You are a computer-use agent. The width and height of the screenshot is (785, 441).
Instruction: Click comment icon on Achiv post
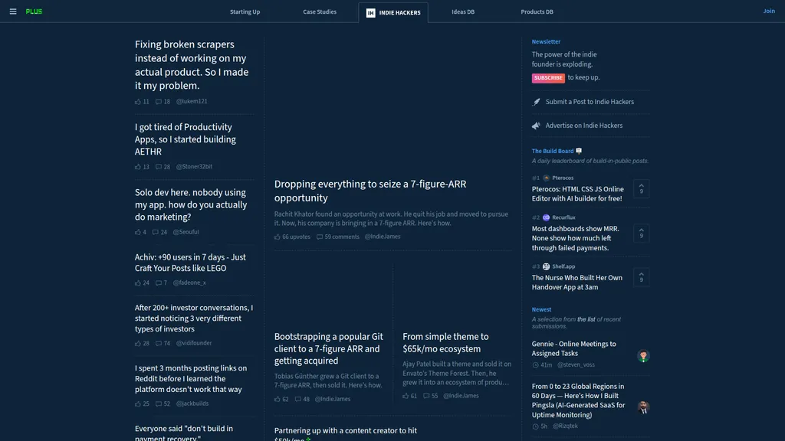coord(158,283)
